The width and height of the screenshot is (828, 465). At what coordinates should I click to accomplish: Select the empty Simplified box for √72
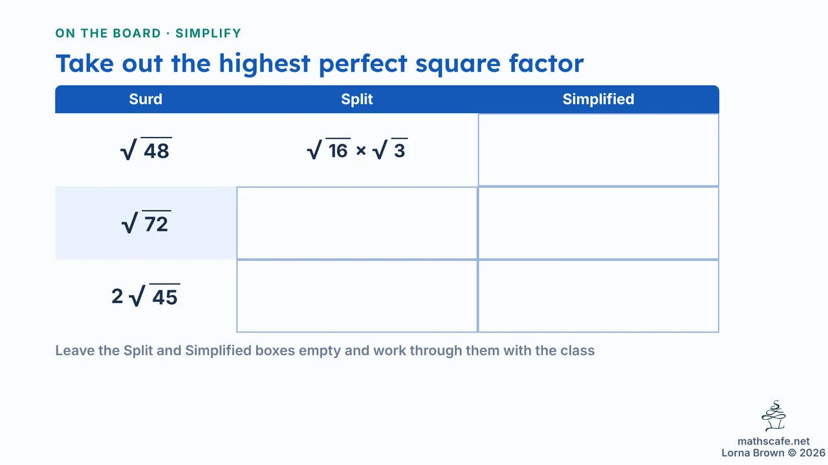598,223
